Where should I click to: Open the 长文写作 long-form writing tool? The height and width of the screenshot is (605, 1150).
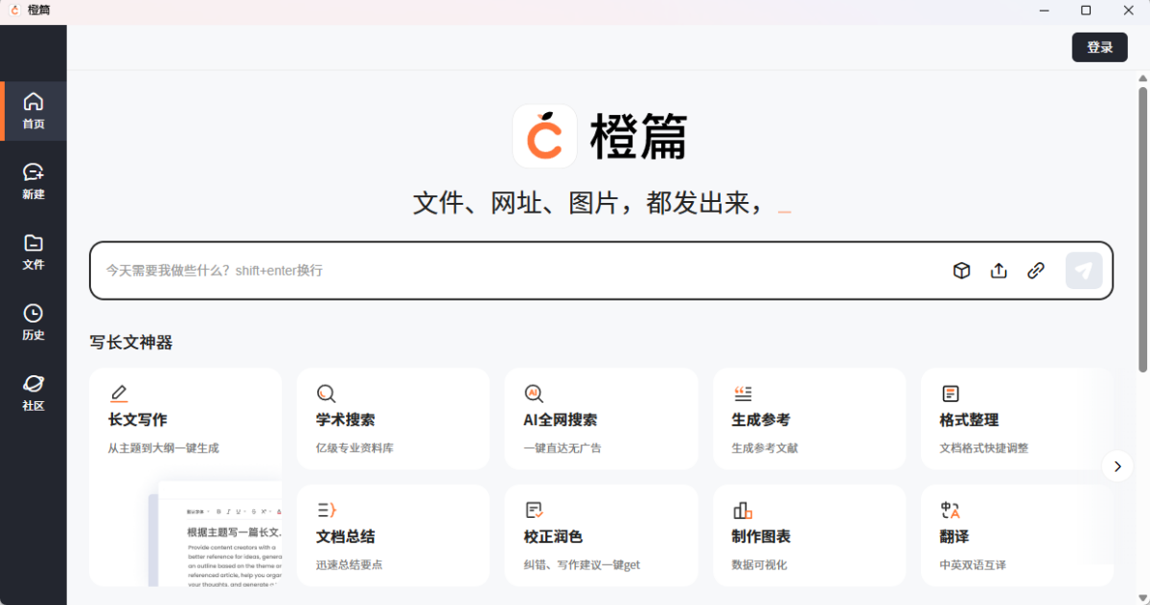click(x=186, y=418)
